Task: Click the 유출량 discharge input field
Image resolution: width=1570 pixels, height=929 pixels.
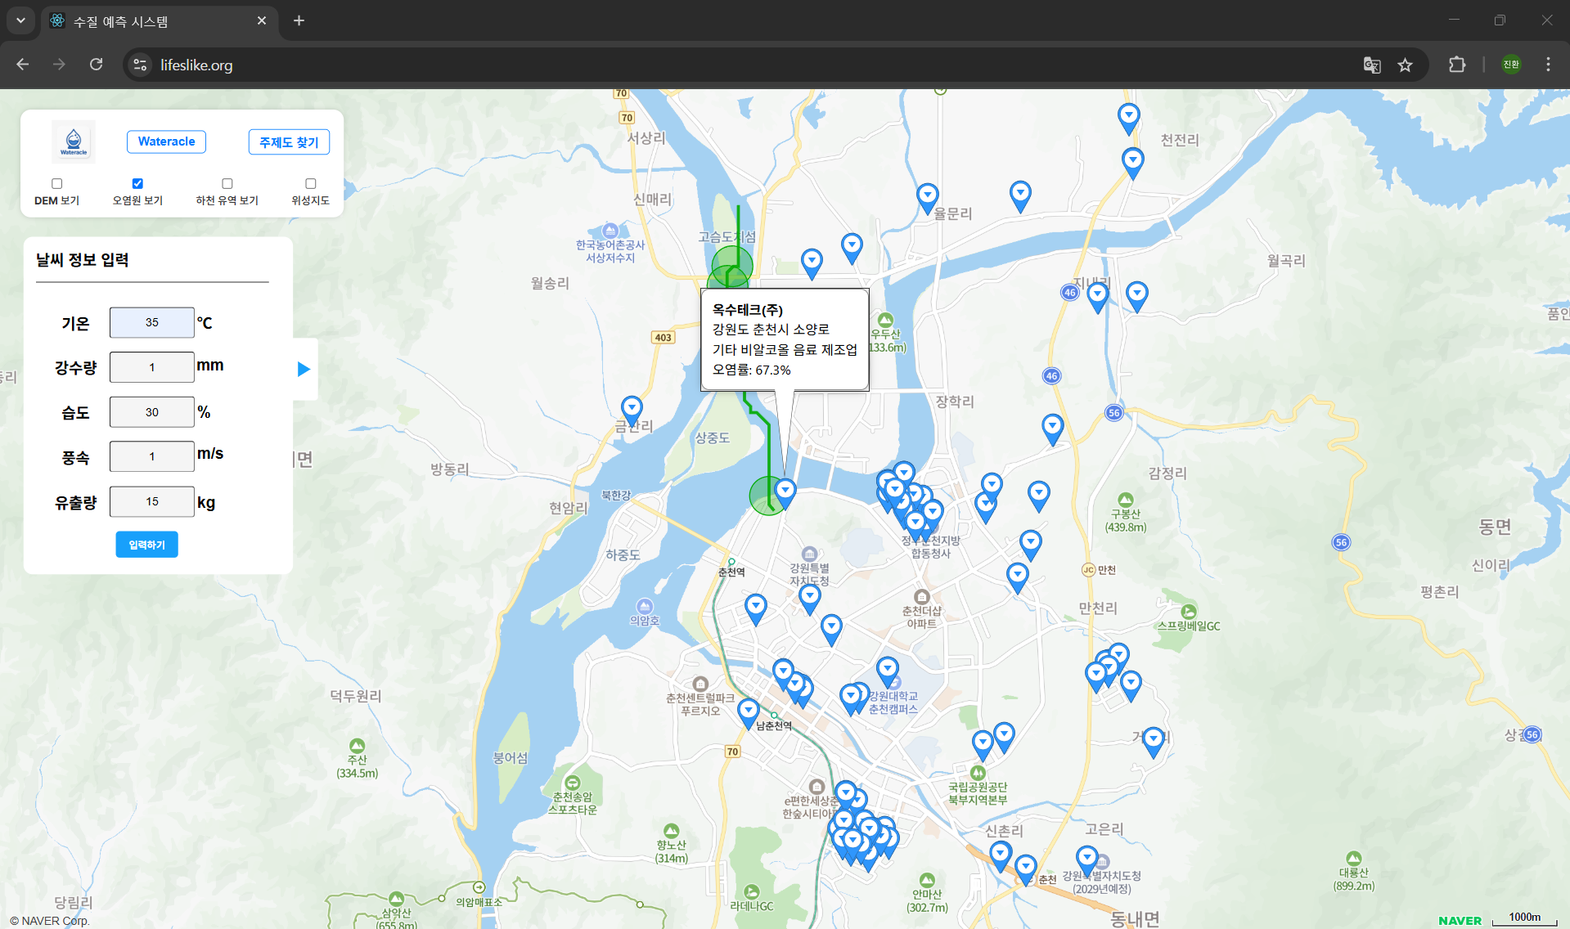Action: pyautogui.click(x=152, y=501)
